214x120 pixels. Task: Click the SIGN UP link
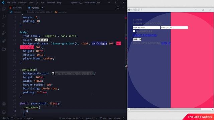point(166,43)
